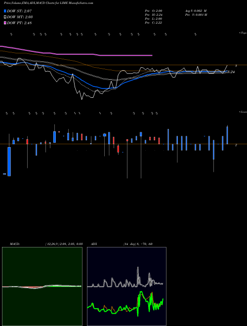This screenshot has width=247, height=326.
Task: Click the 'Pre H: 2.24' value
Action: [x=154, y=15]
